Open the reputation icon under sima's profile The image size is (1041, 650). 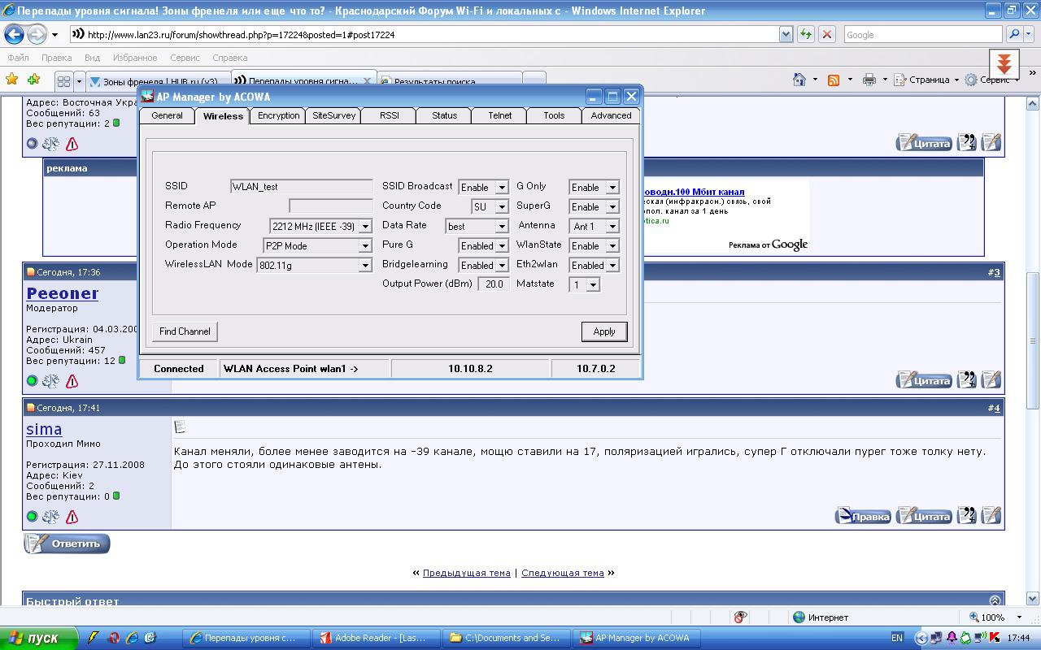51,517
